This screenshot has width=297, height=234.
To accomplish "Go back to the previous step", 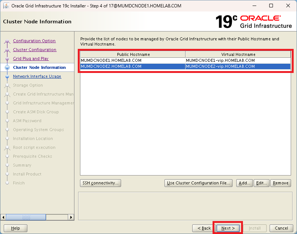I will point(204,228).
